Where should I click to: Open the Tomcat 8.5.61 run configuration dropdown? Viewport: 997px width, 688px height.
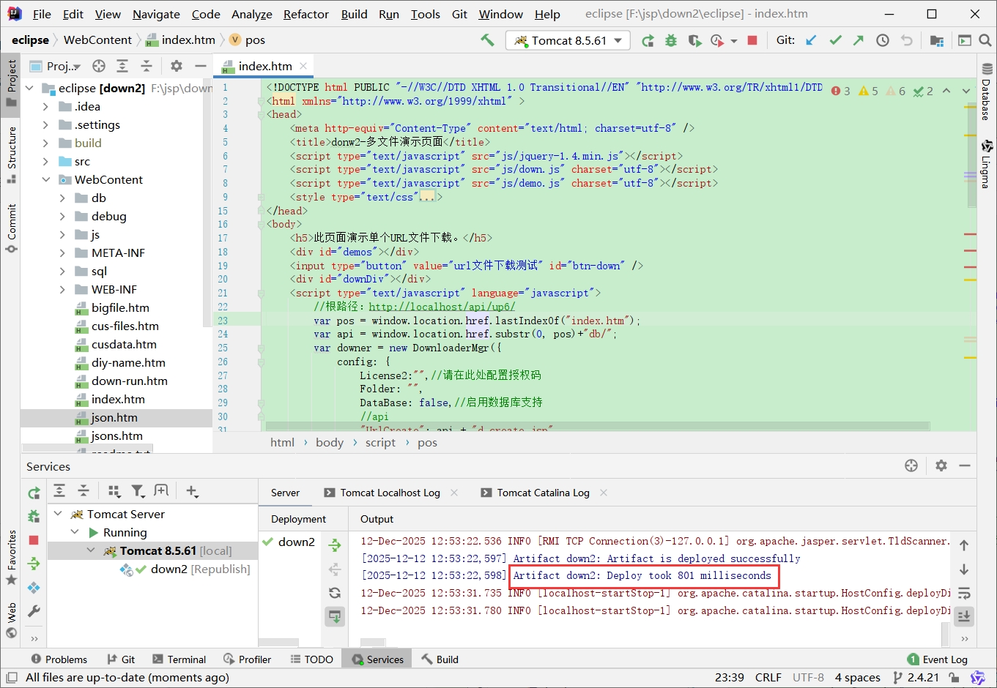[569, 40]
